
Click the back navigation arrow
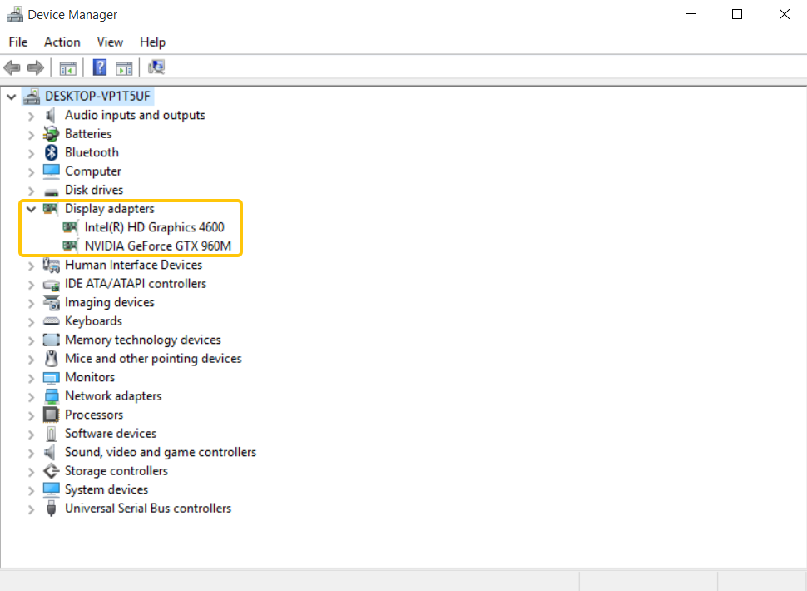click(12, 67)
